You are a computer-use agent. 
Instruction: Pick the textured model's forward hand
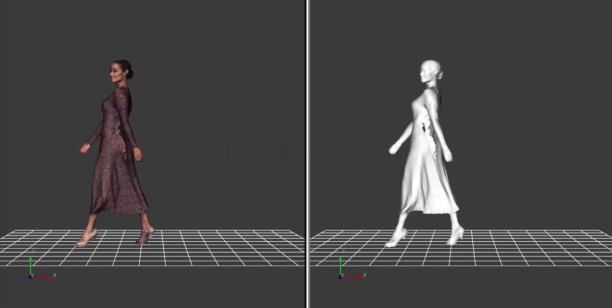coord(84,148)
